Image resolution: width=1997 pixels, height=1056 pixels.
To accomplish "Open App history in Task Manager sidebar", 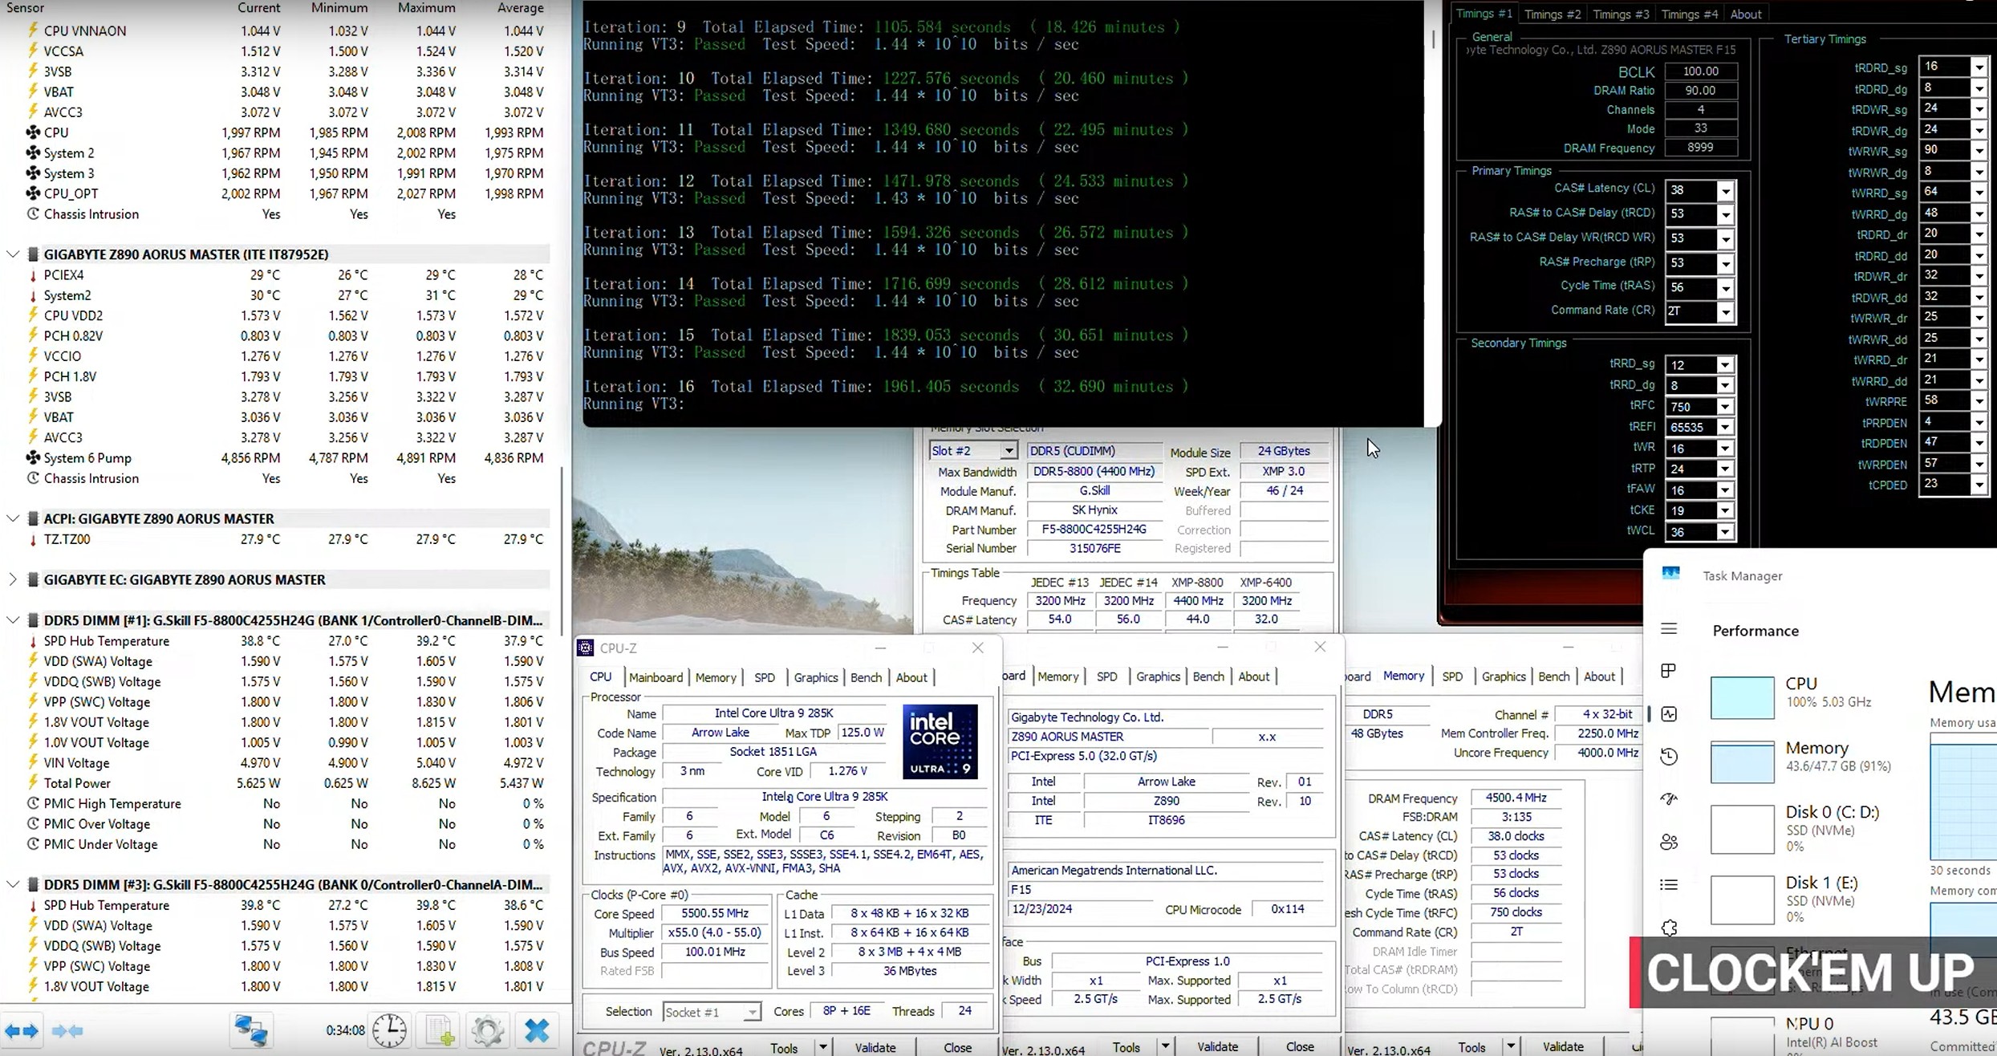I will [x=1669, y=756].
